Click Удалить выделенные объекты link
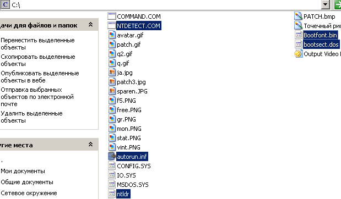The width and height of the screenshot is (341, 199). [31, 117]
